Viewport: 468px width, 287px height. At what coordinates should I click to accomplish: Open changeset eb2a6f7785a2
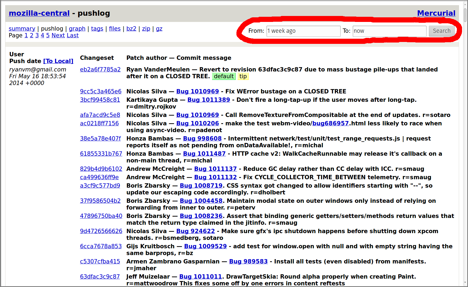pyautogui.click(x=100, y=70)
